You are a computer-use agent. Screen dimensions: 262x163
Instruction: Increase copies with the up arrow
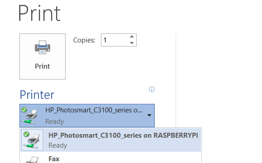click(132, 37)
